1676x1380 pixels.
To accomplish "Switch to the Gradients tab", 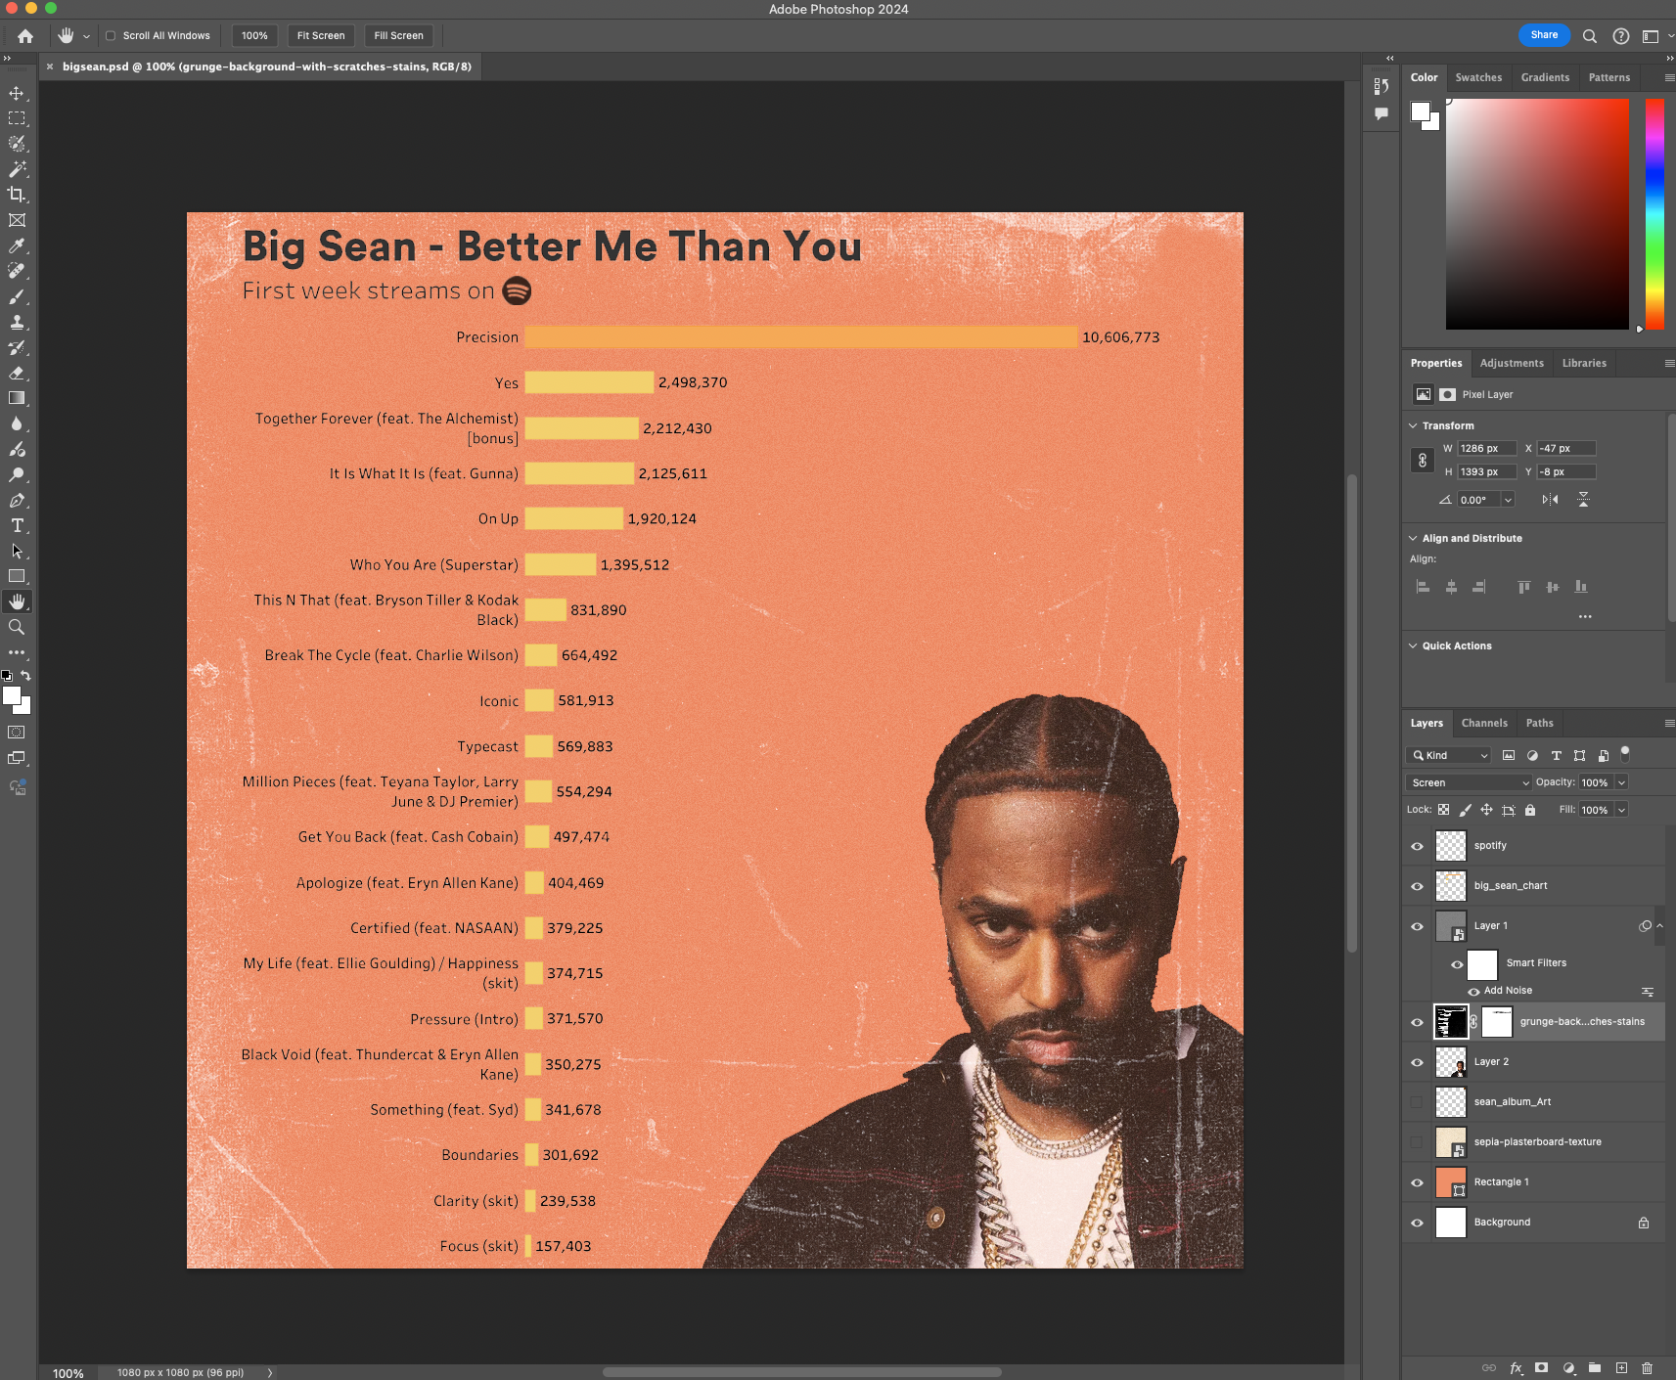I will [x=1545, y=77].
